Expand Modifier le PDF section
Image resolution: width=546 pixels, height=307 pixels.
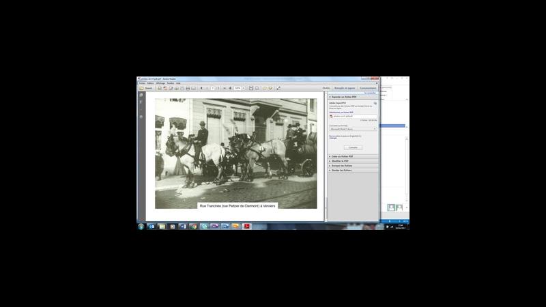(x=353, y=161)
